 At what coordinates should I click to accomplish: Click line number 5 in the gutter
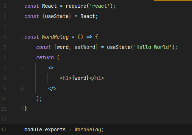click(5, 47)
